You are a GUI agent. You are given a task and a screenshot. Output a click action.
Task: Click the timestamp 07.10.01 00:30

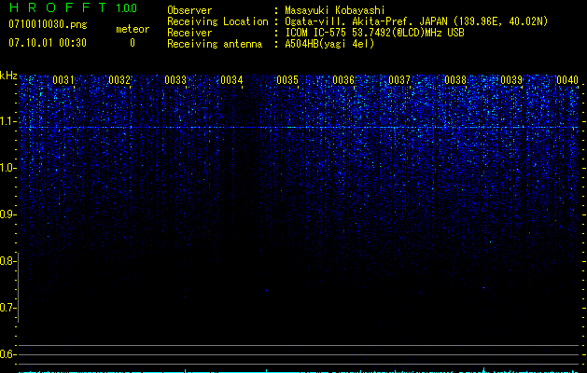click(48, 43)
